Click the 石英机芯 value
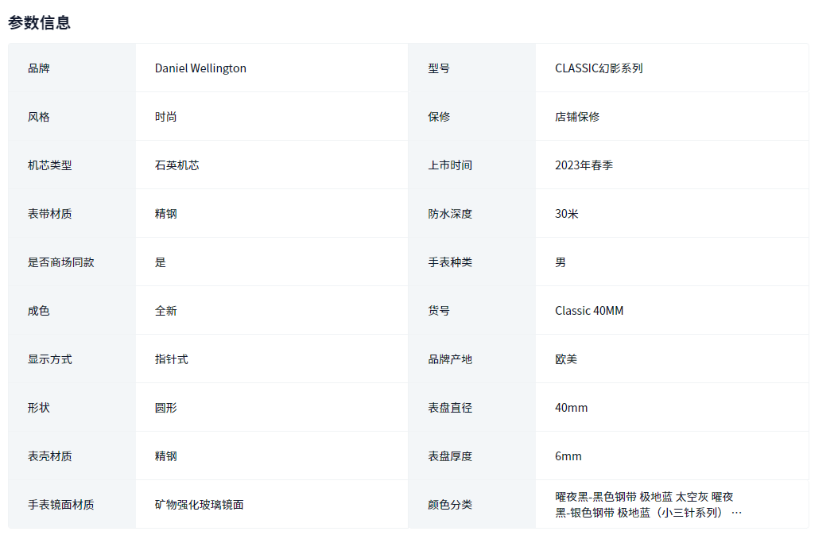This screenshot has width=834, height=535. click(177, 165)
